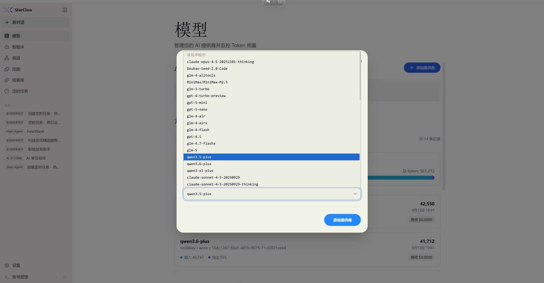Open 账号管理 via its external link icon
The width and height of the screenshot is (544, 283).
coord(65,277)
